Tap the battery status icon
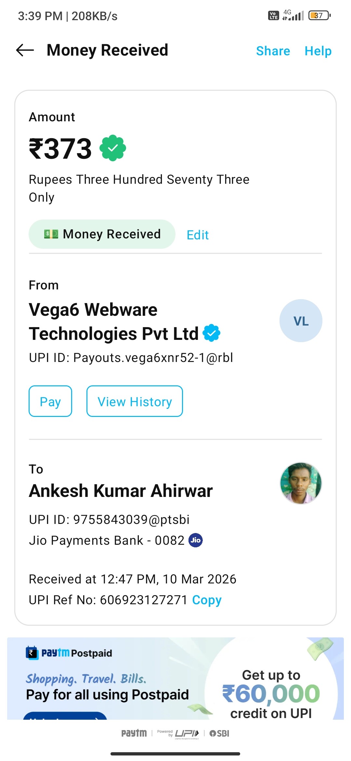 pyautogui.click(x=319, y=16)
